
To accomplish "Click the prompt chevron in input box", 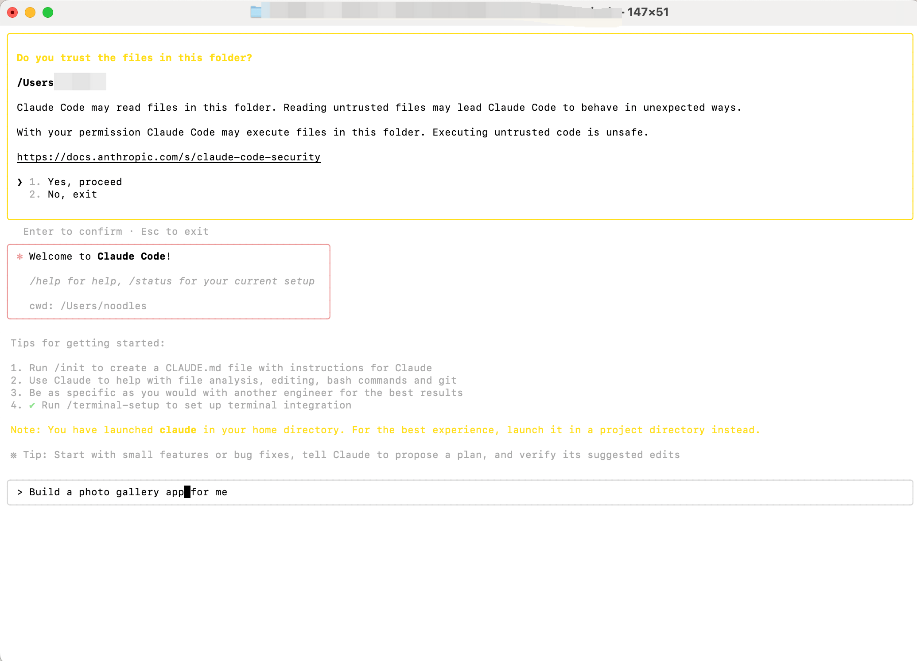I will coord(20,492).
